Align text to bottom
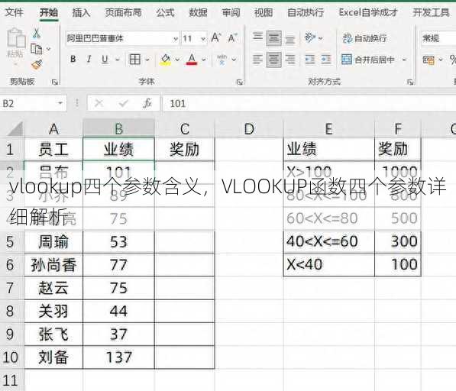This screenshot has height=391, width=456. coord(290,39)
